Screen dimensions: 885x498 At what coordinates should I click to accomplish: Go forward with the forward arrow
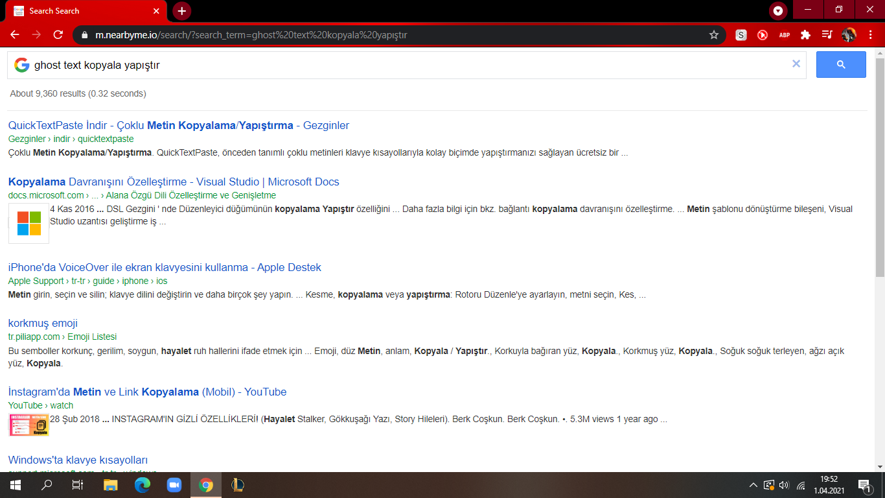click(x=36, y=35)
